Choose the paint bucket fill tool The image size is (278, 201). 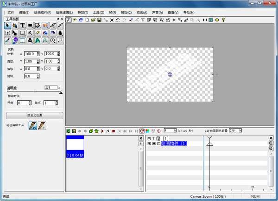[45, 33]
